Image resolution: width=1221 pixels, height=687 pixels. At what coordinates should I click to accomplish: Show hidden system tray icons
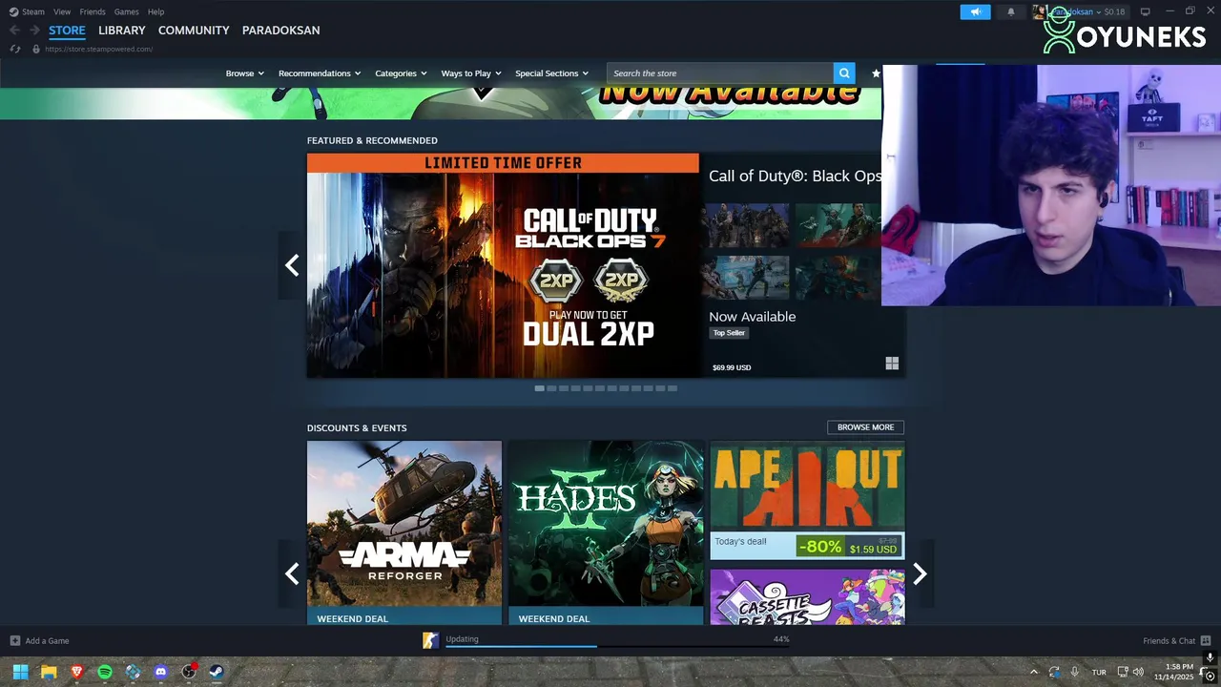click(1033, 672)
